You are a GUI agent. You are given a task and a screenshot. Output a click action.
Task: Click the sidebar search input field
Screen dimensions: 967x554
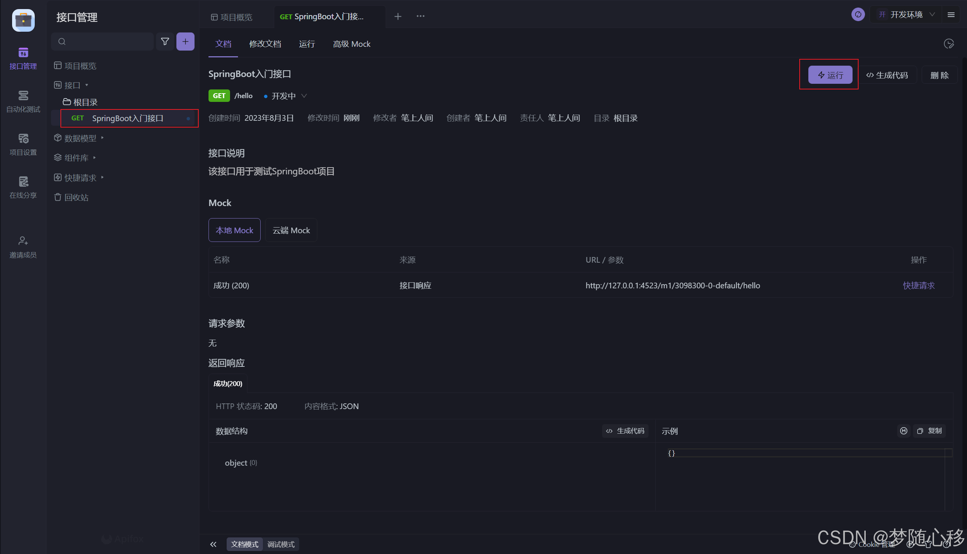pos(107,42)
